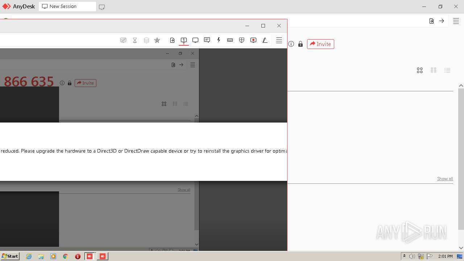Toggle session recording icon

pos(253,40)
